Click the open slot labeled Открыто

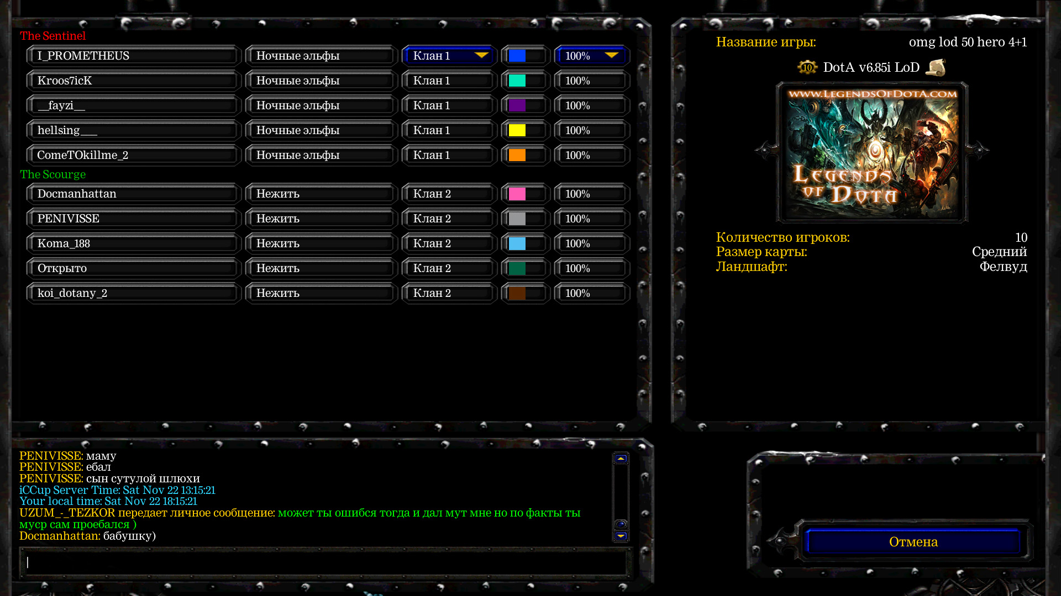pos(133,268)
